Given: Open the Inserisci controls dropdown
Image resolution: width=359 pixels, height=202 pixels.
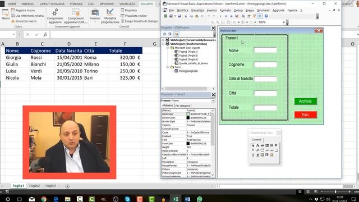Looking at the screenshot, I should [x=95, y=16].
